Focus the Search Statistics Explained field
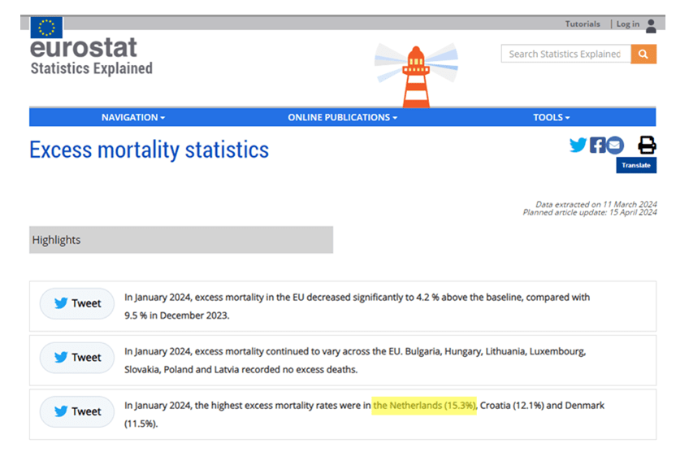Image resolution: width=689 pixels, height=461 pixels. (565, 54)
